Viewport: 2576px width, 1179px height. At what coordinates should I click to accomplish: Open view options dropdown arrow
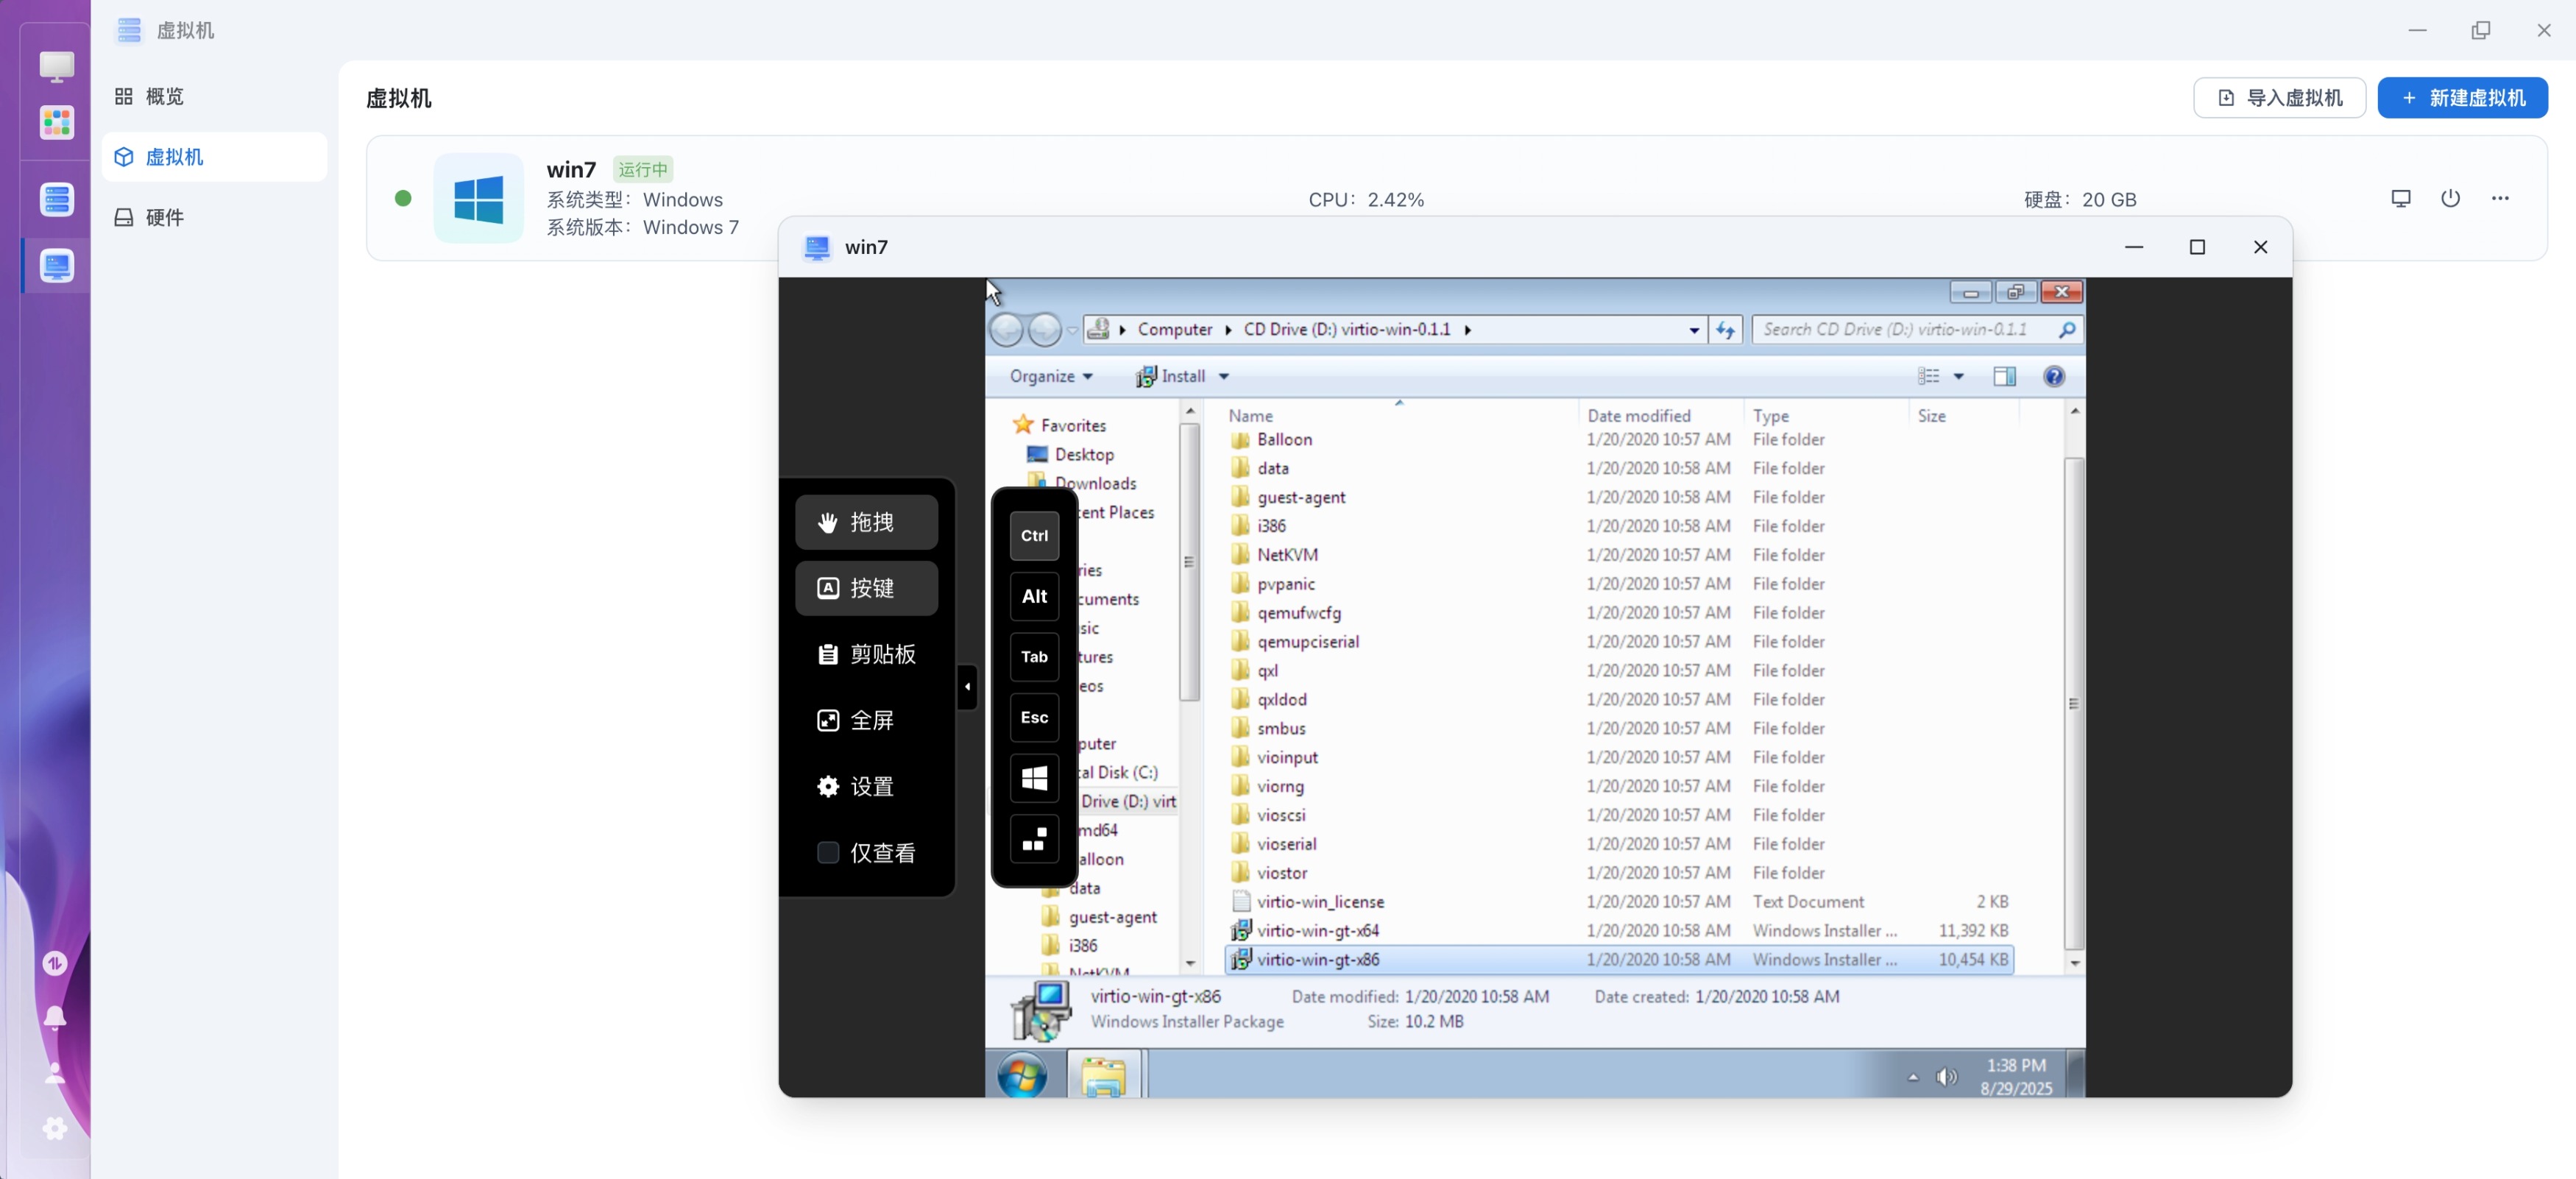[x=1959, y=377]
